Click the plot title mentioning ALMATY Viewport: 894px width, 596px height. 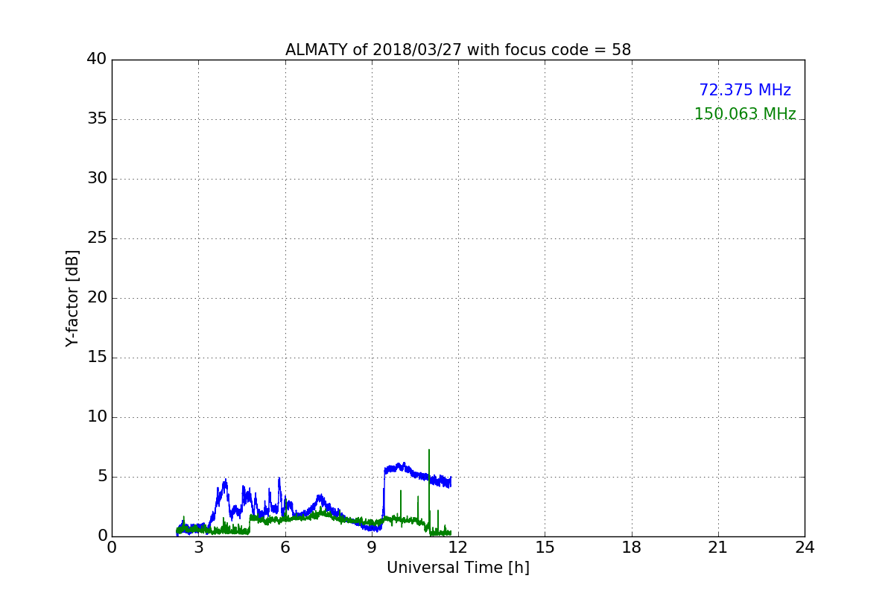tap(458, 50)
